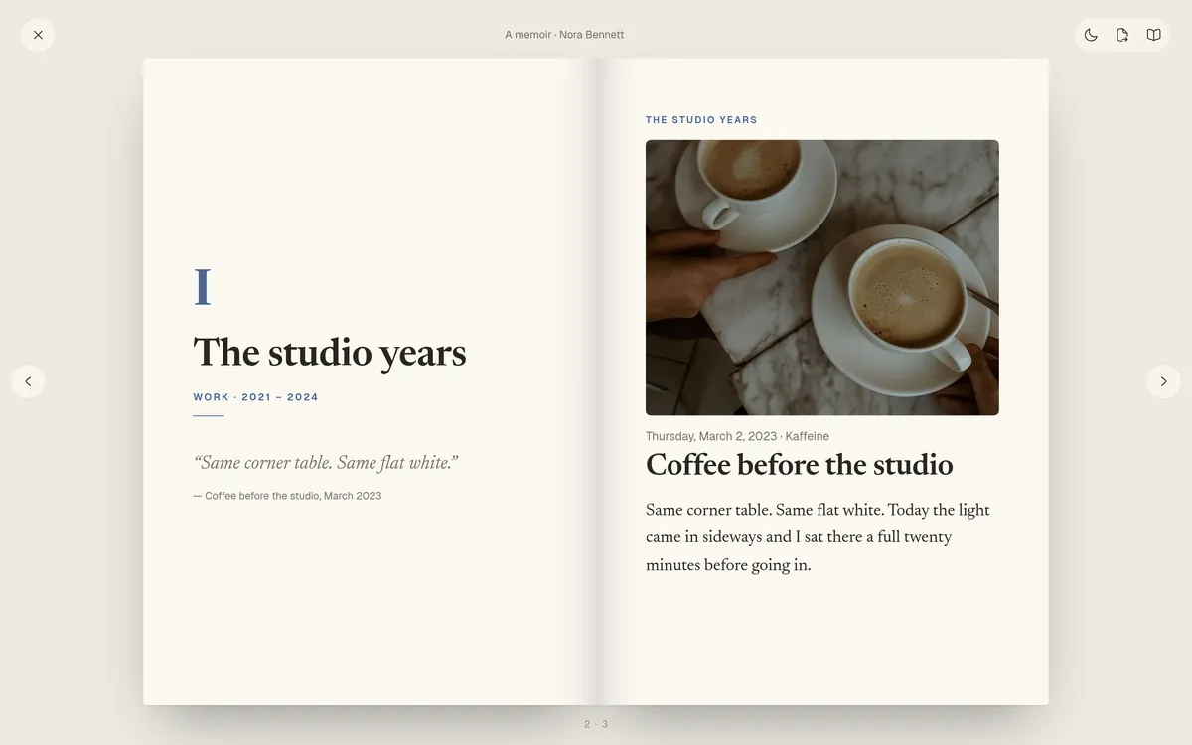The width and height of the screenshot is (1192, 745).
Task: Click the chapter numeral 'I'
Action: [x=202, y=288]
